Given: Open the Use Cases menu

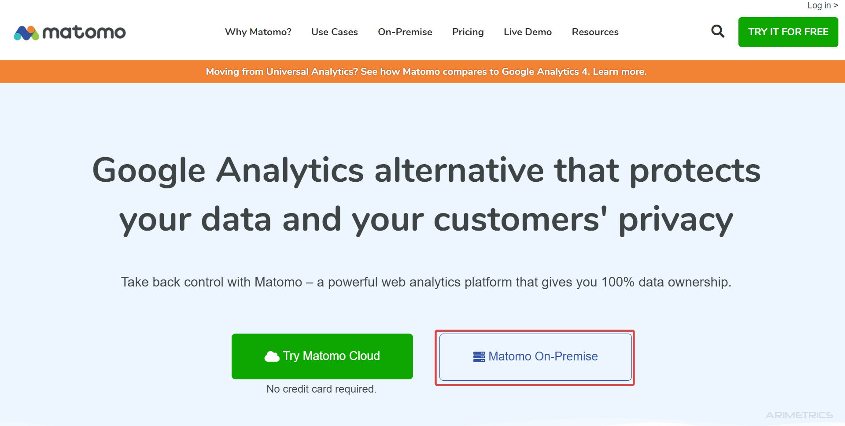Looking at the screenshot, I should (334, 32).
